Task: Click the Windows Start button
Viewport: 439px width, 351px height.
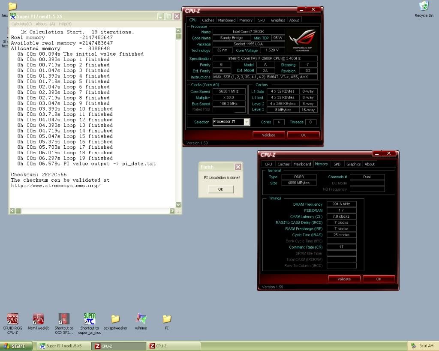Action: [x=16, y=346]
